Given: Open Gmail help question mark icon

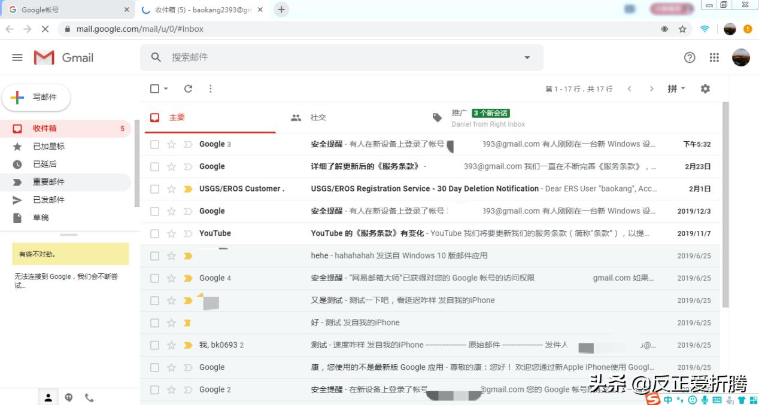Looking at the screenshot, I should (690, 57).
